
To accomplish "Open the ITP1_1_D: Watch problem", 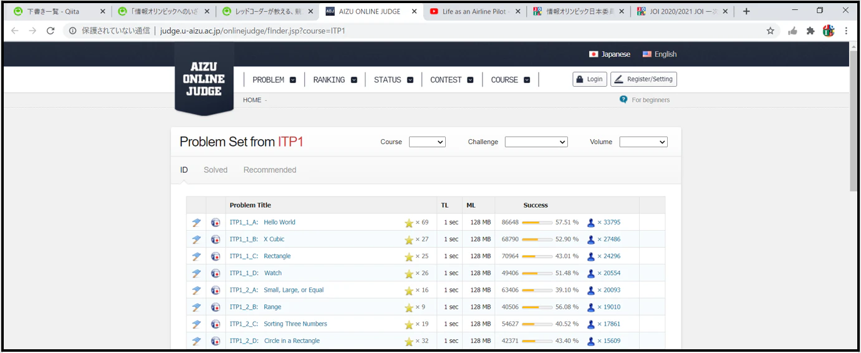I will [256, 273].
